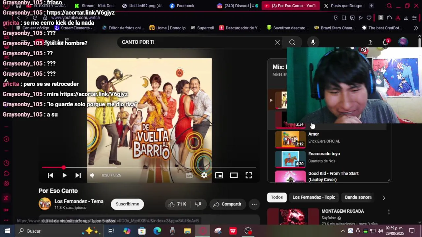This screenshot has width=422, height=237.
Task: Play the Por Eso Canto video
Action: pos(64,175)
